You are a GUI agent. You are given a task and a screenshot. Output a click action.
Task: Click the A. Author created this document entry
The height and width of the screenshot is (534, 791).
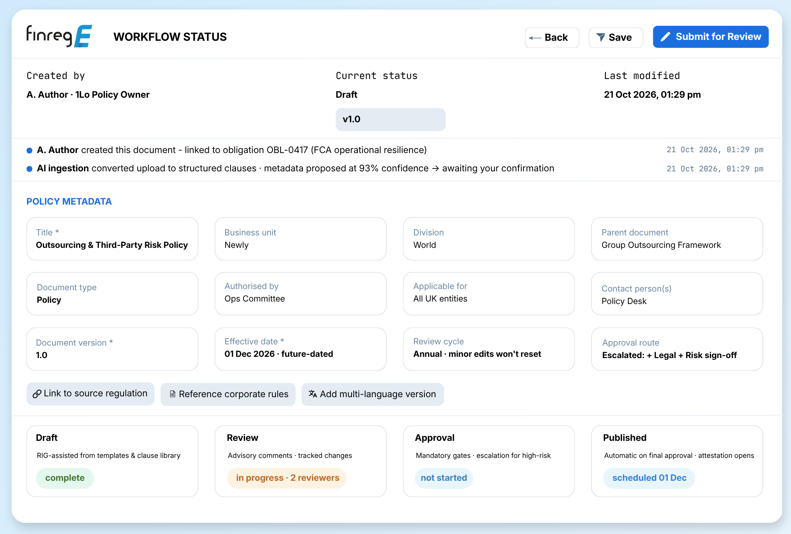(x=232, y=150)
